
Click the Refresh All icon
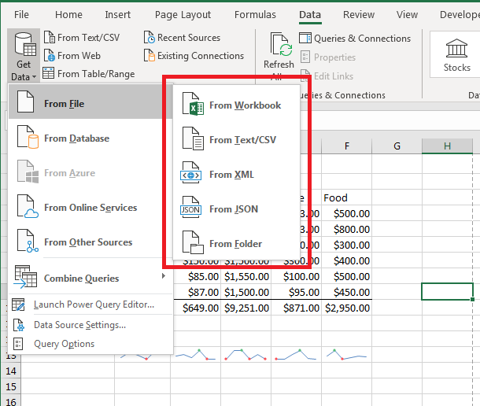pos(279,45)
